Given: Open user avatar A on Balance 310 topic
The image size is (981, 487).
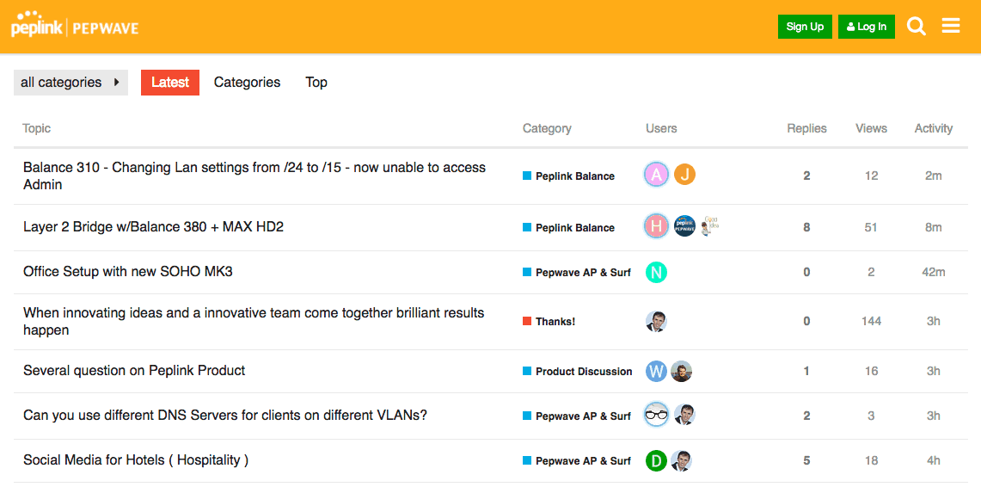Looking at the screenshot, I should pos(656,175).
